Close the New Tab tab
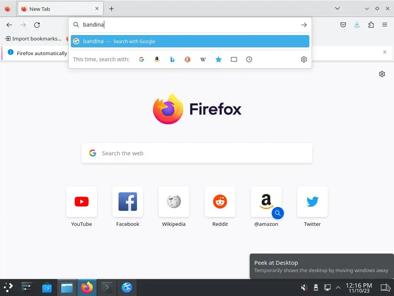Screen dimensions: 394x296 click(97, 8)
